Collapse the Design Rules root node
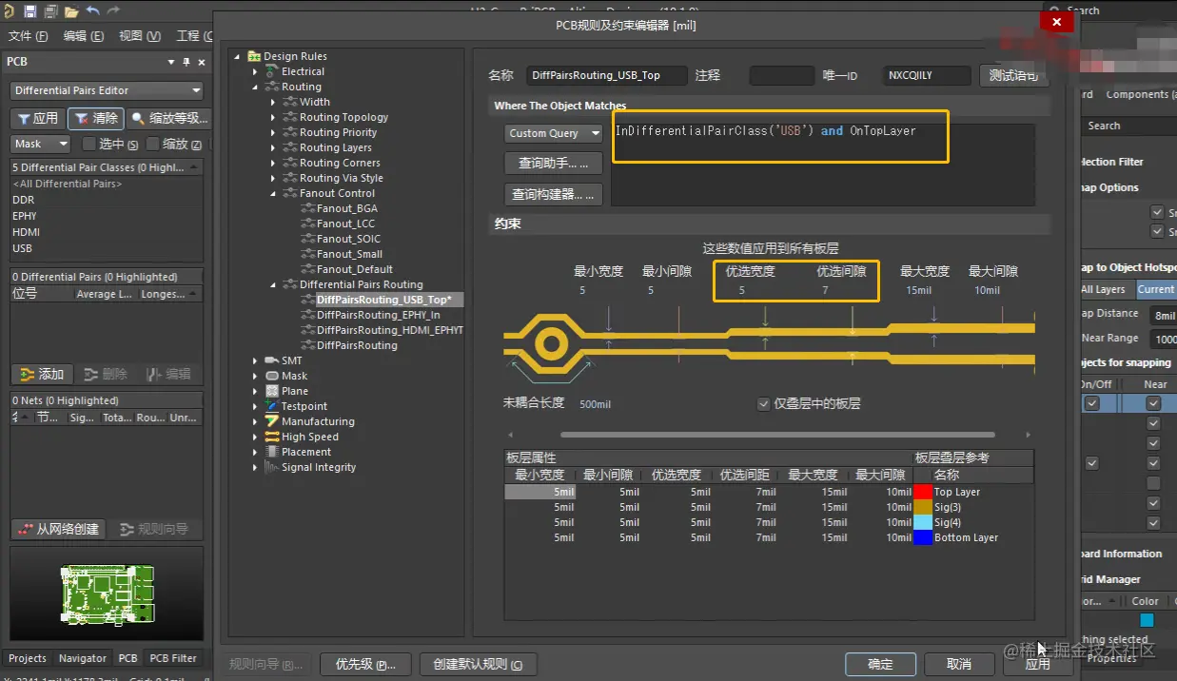This screenshot has height=681, width=1177. point(237,56)
